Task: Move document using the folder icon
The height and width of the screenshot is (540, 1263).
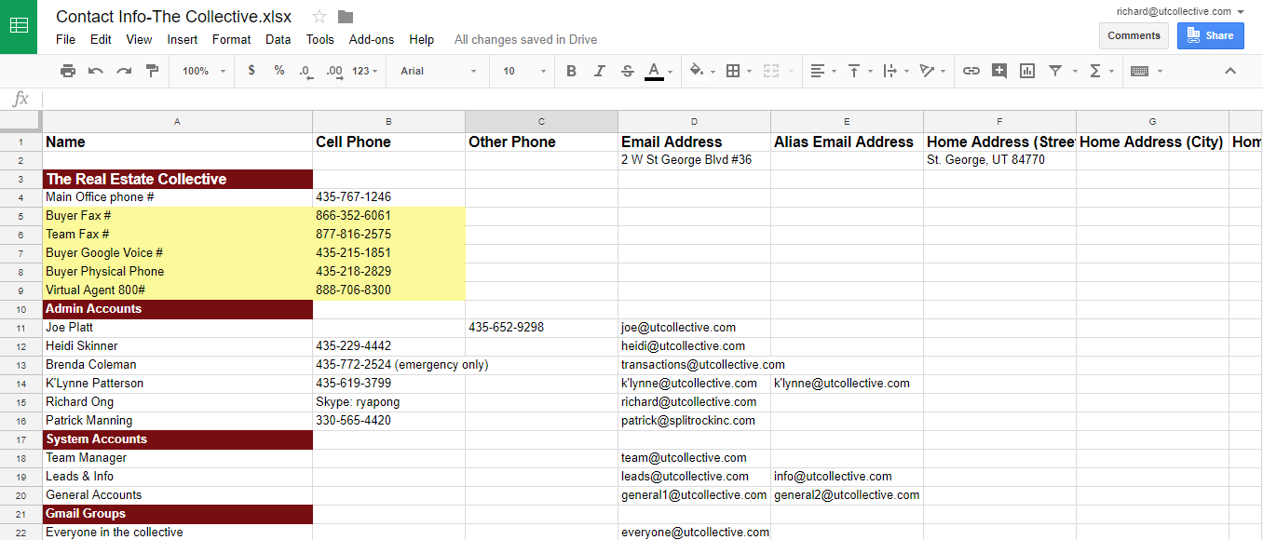Action: [x=346, y=17]
